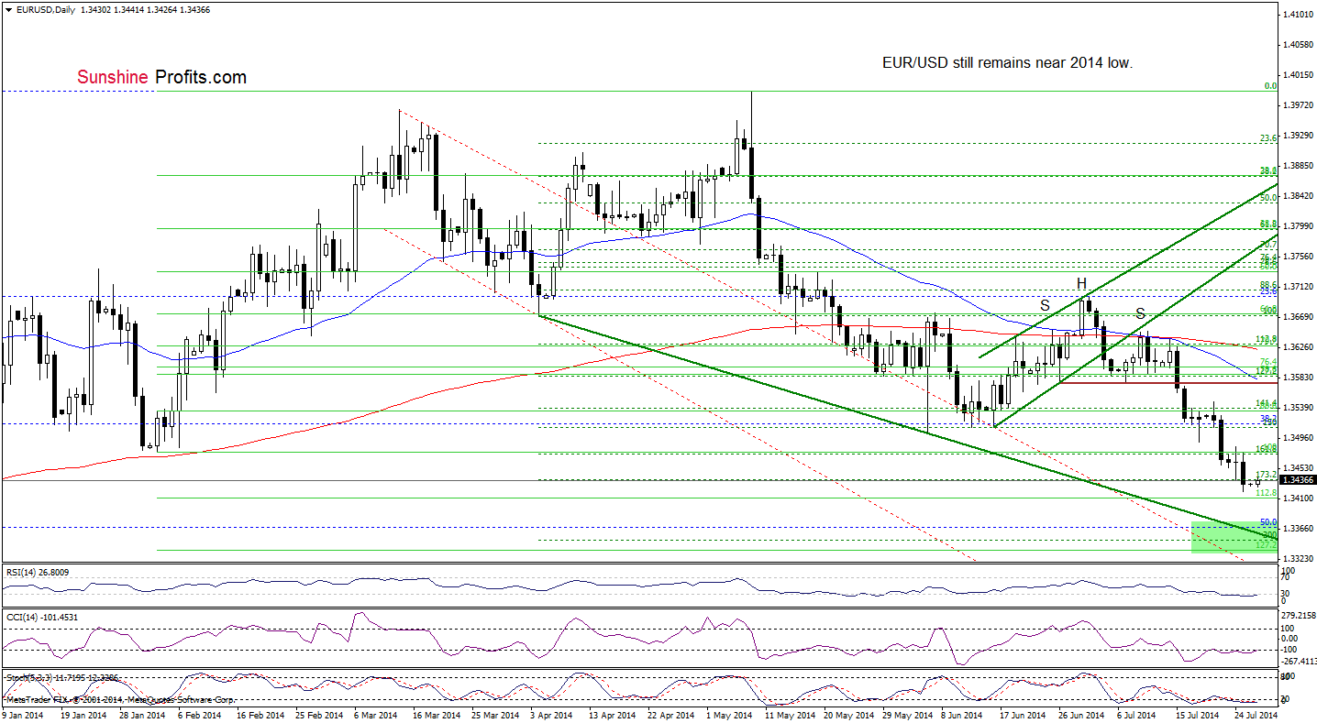
Task: Click the 1.40580 price axis label
Action: point(1299,45)
